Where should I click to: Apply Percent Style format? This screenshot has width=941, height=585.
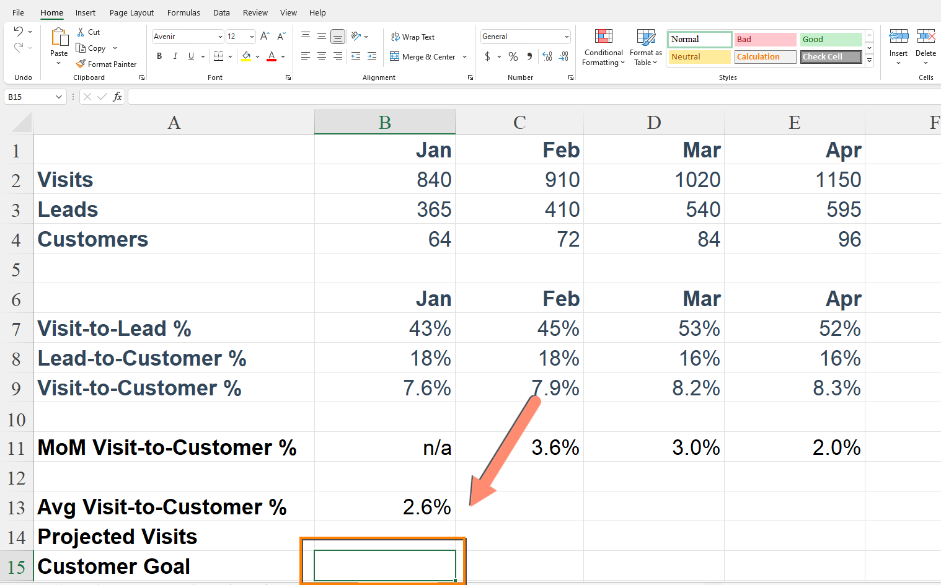click(513, 56)
